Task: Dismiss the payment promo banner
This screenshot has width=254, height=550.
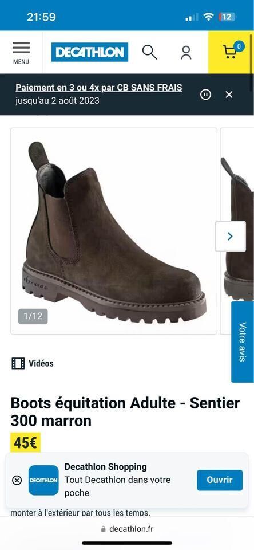Action: click(229, 95)
